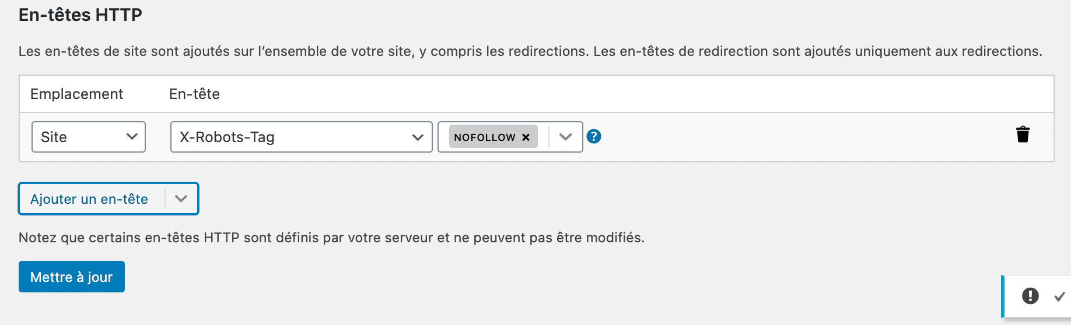The image size is (1071, 325).
Task: Expand the X-Robots-Tag values chevron
Action: tap(565, 137)
